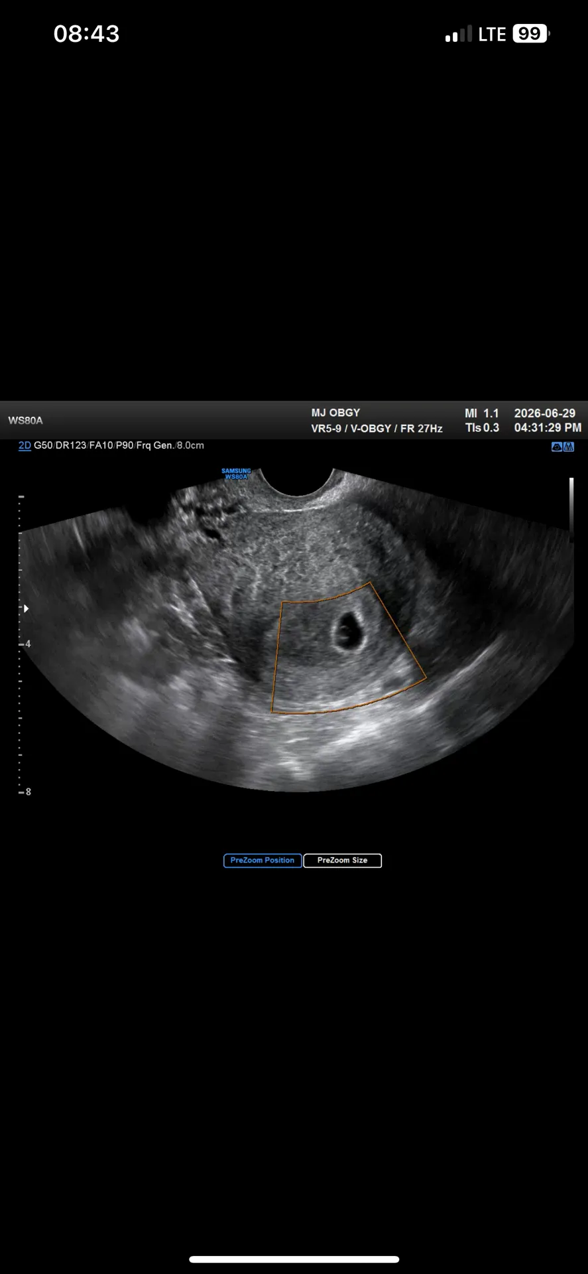Click the 8.0cm depth value
Screen dimensions: 588x1274
[190, 445]
